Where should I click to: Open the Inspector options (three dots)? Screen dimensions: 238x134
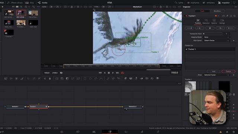pyautogui.click(x=236, y=7)
